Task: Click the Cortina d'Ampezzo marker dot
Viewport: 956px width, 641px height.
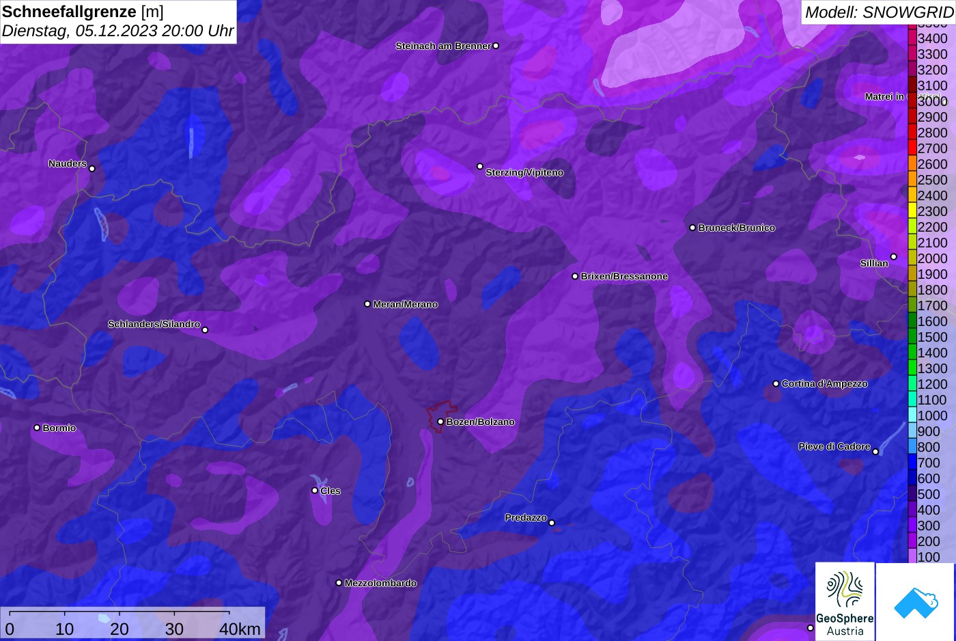Action: pyautogui.click(x=776, y=383)
